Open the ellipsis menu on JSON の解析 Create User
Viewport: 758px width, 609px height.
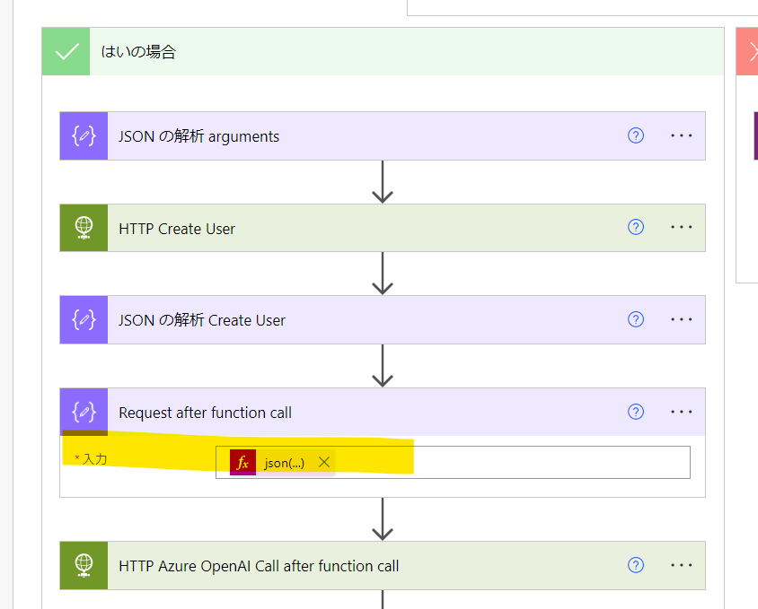pos(681,319)
